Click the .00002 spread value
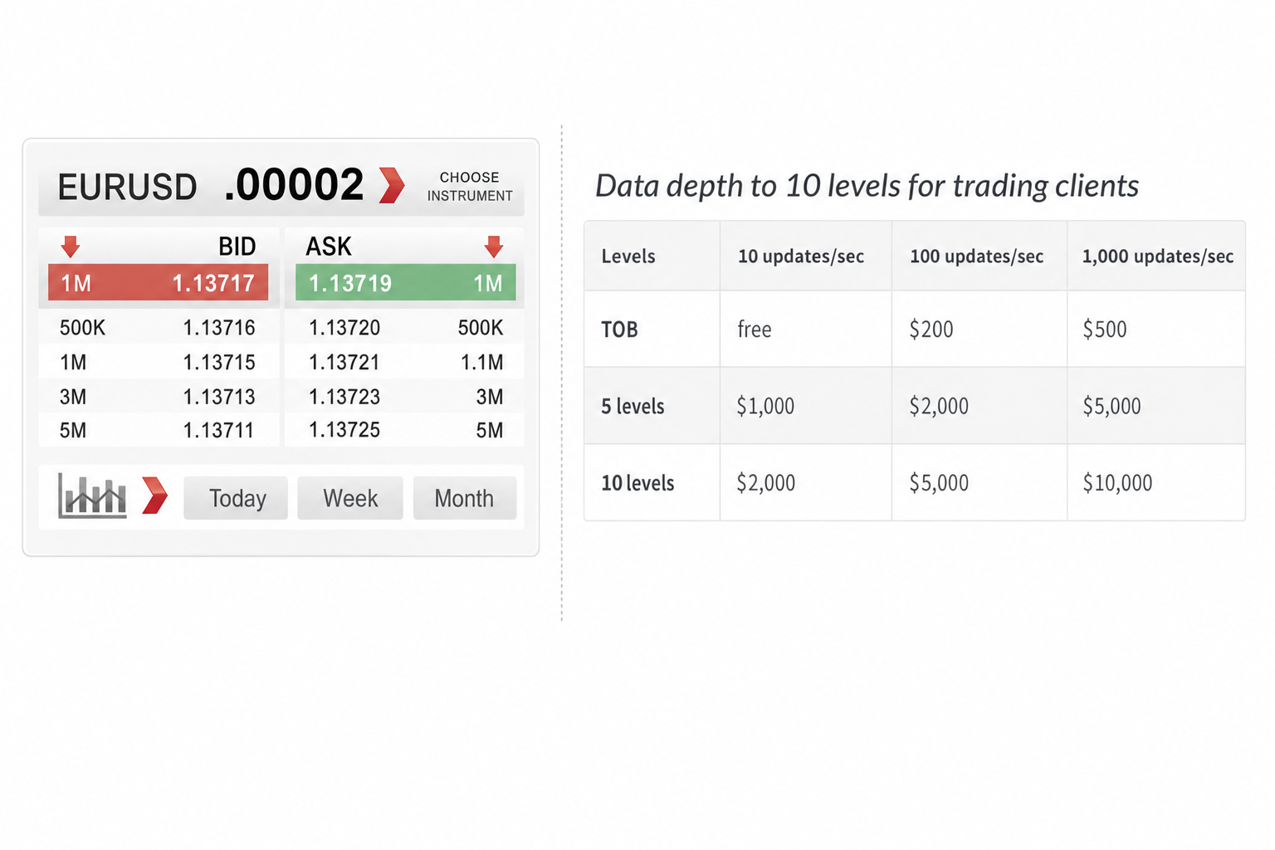Screen dimensions: 1275x850 tap(294, 184)
